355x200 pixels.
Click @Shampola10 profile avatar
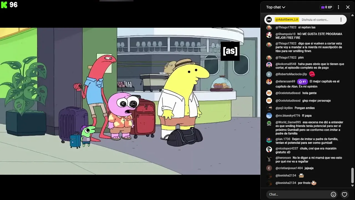[x=269, y=35]
